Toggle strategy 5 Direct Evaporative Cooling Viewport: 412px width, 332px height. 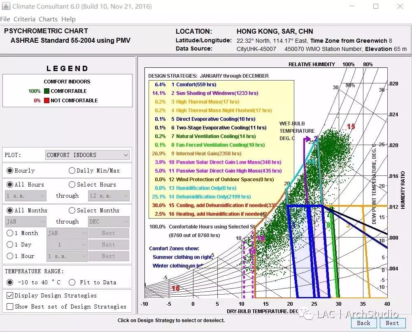(205, 119)
